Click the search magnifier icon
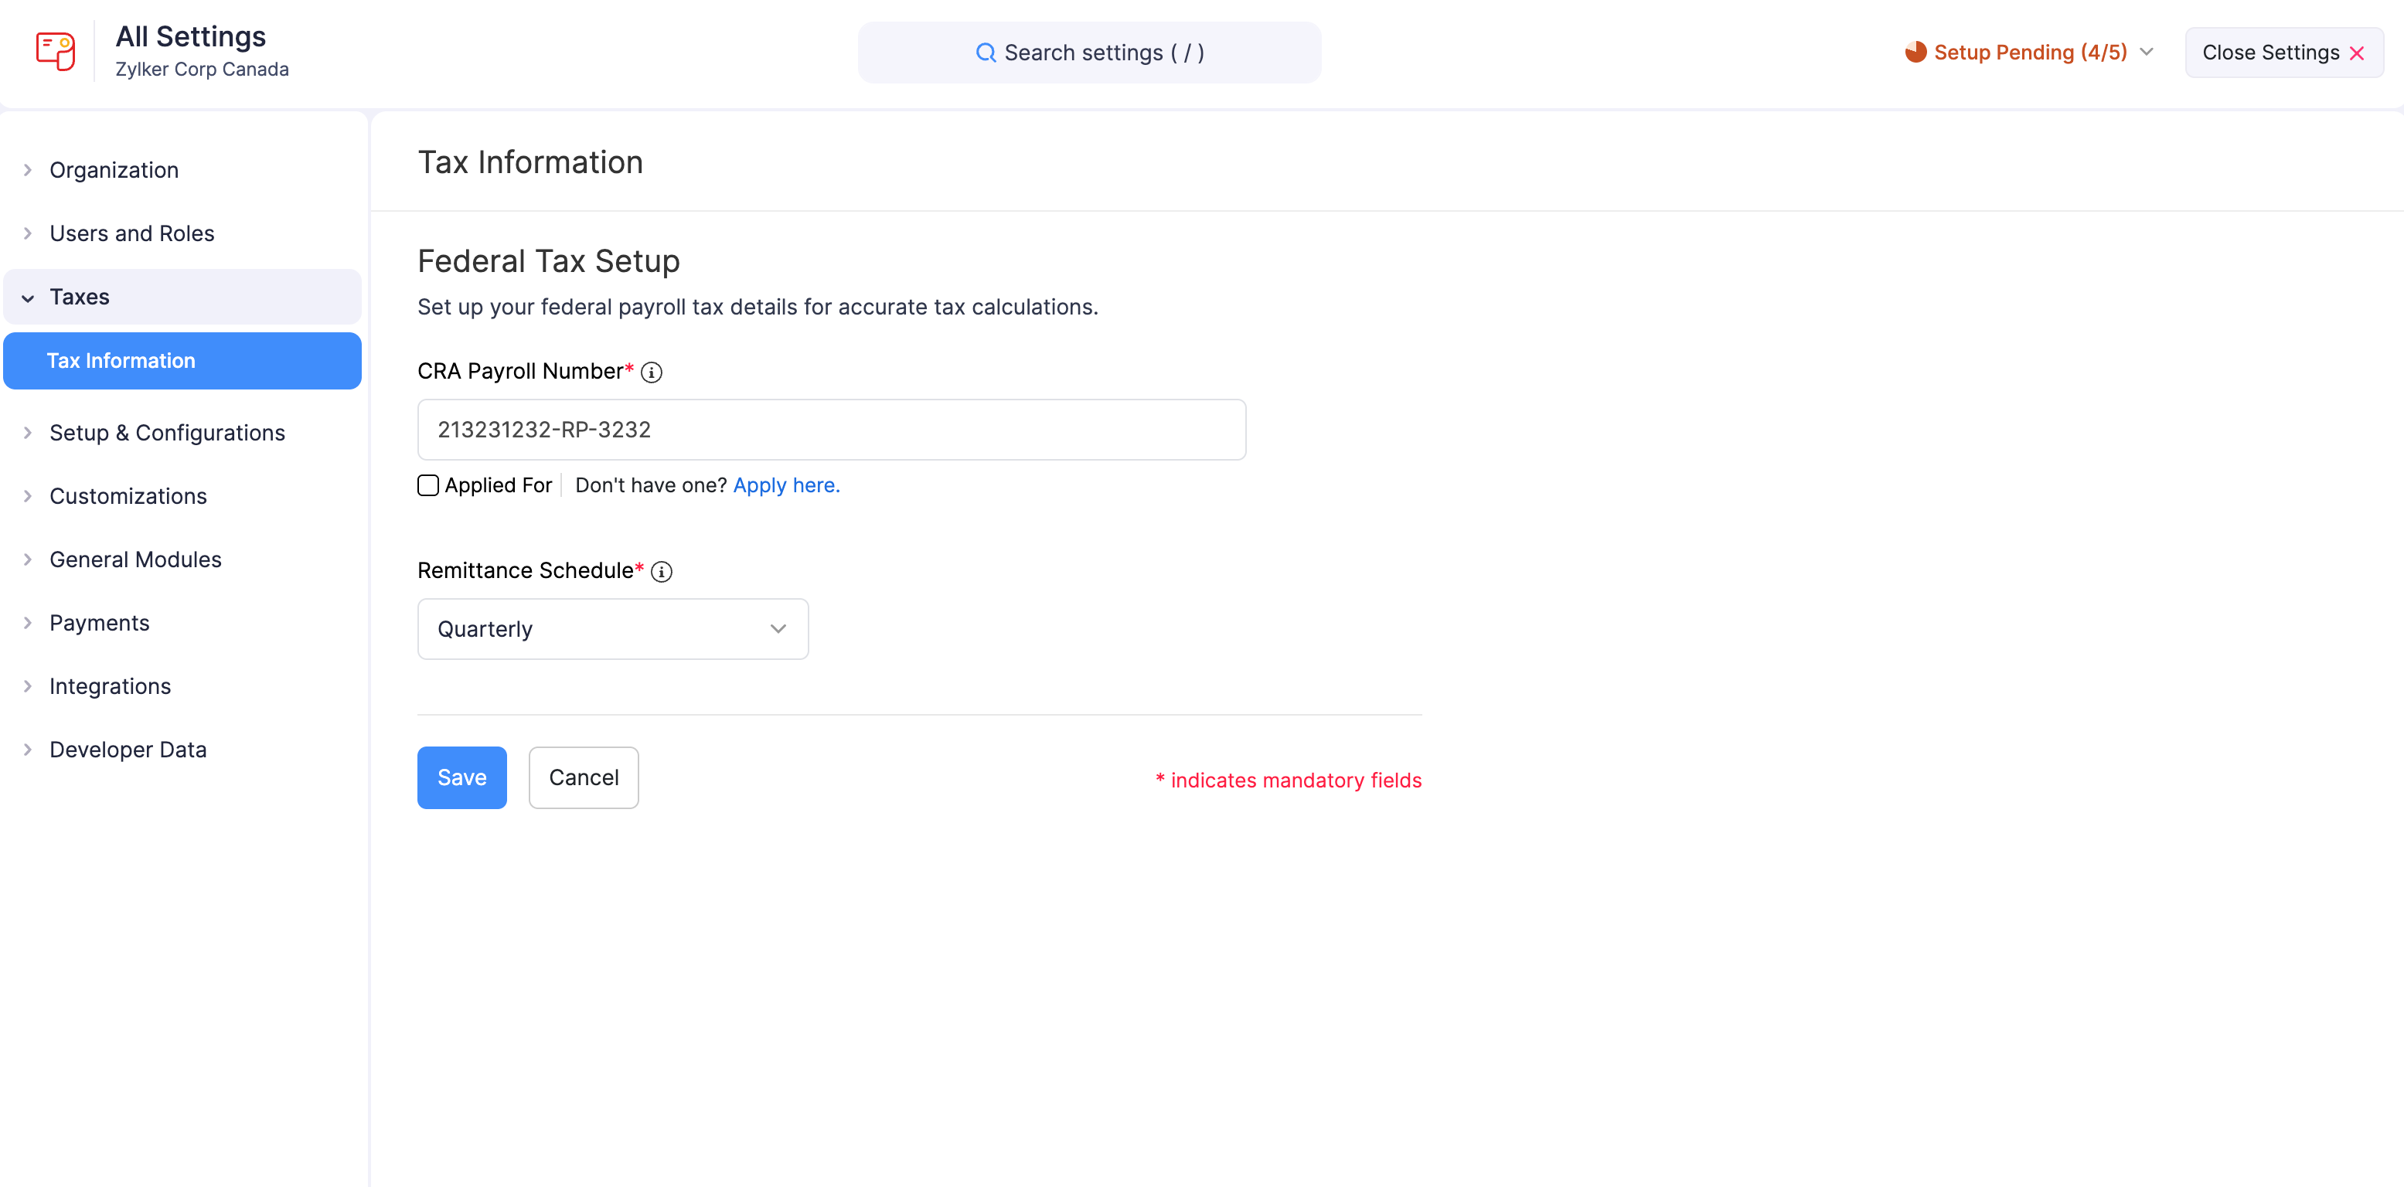This screenshot has width=2404, height=1187. point(986,53)
